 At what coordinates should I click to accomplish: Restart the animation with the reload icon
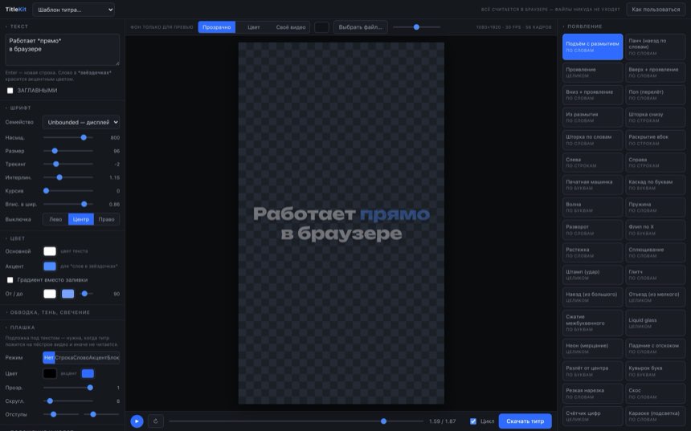pyautogui.click(x=156, y=421)
